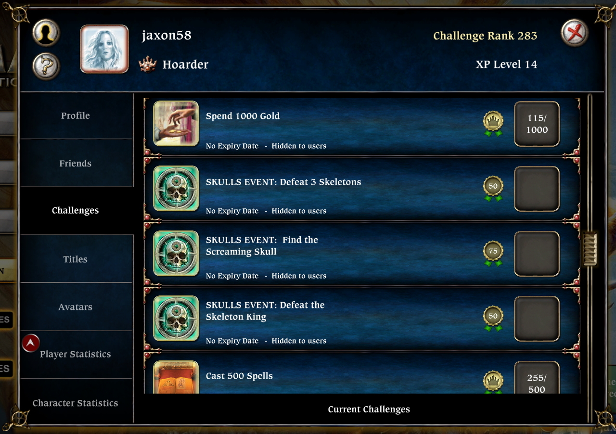This screenshot has width=616, height=434.
Task: Click the jaxon58 avatar portrait
Action: [x=104, y=49]
